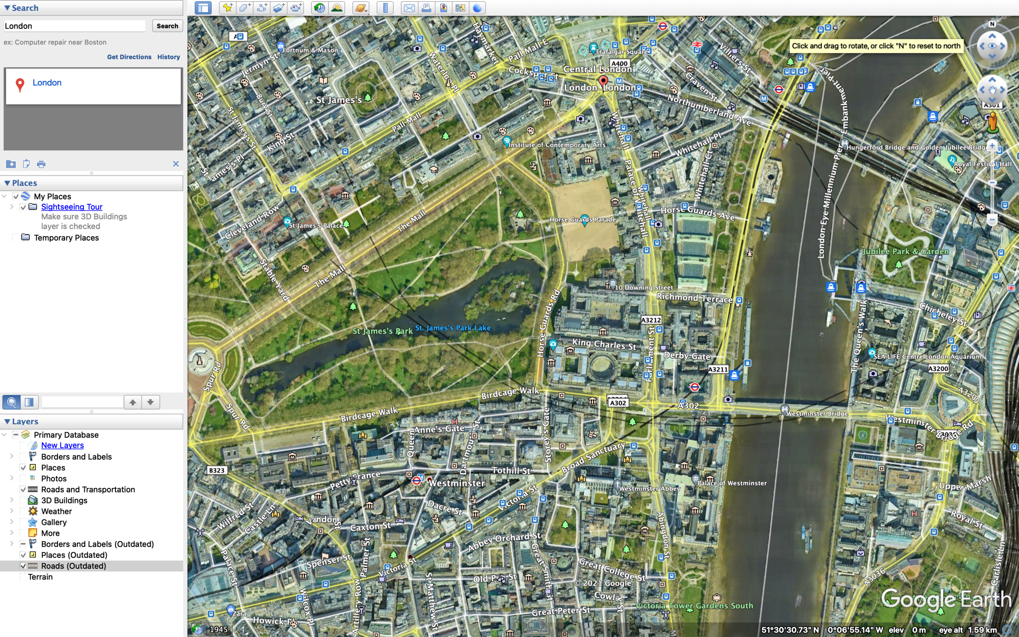
Task: Open the planet switcher (Saturn icon)
Action: point(361,8)
